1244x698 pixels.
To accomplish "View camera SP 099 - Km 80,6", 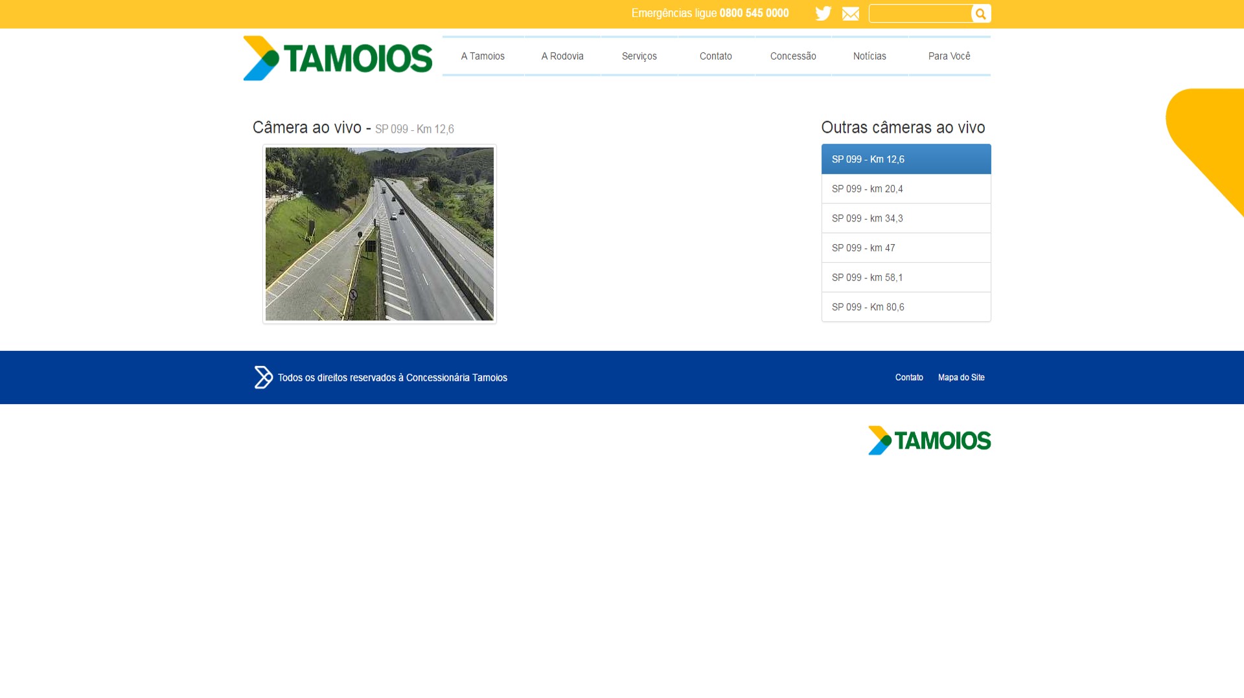I will click(x=906, y=307).
